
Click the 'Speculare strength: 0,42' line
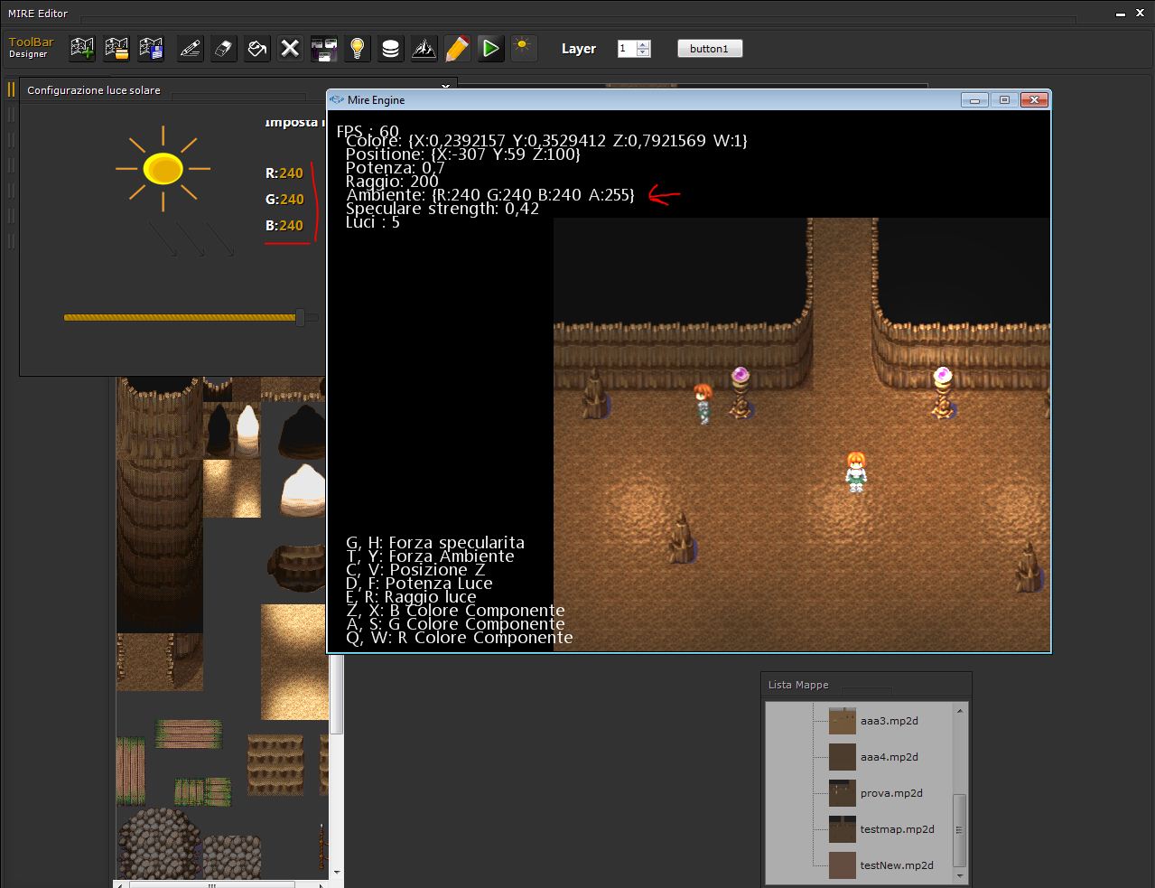[442, 209]
